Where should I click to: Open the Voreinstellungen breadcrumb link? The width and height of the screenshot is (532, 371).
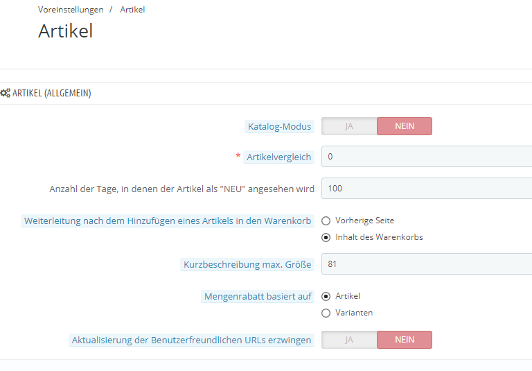point(71,10)
